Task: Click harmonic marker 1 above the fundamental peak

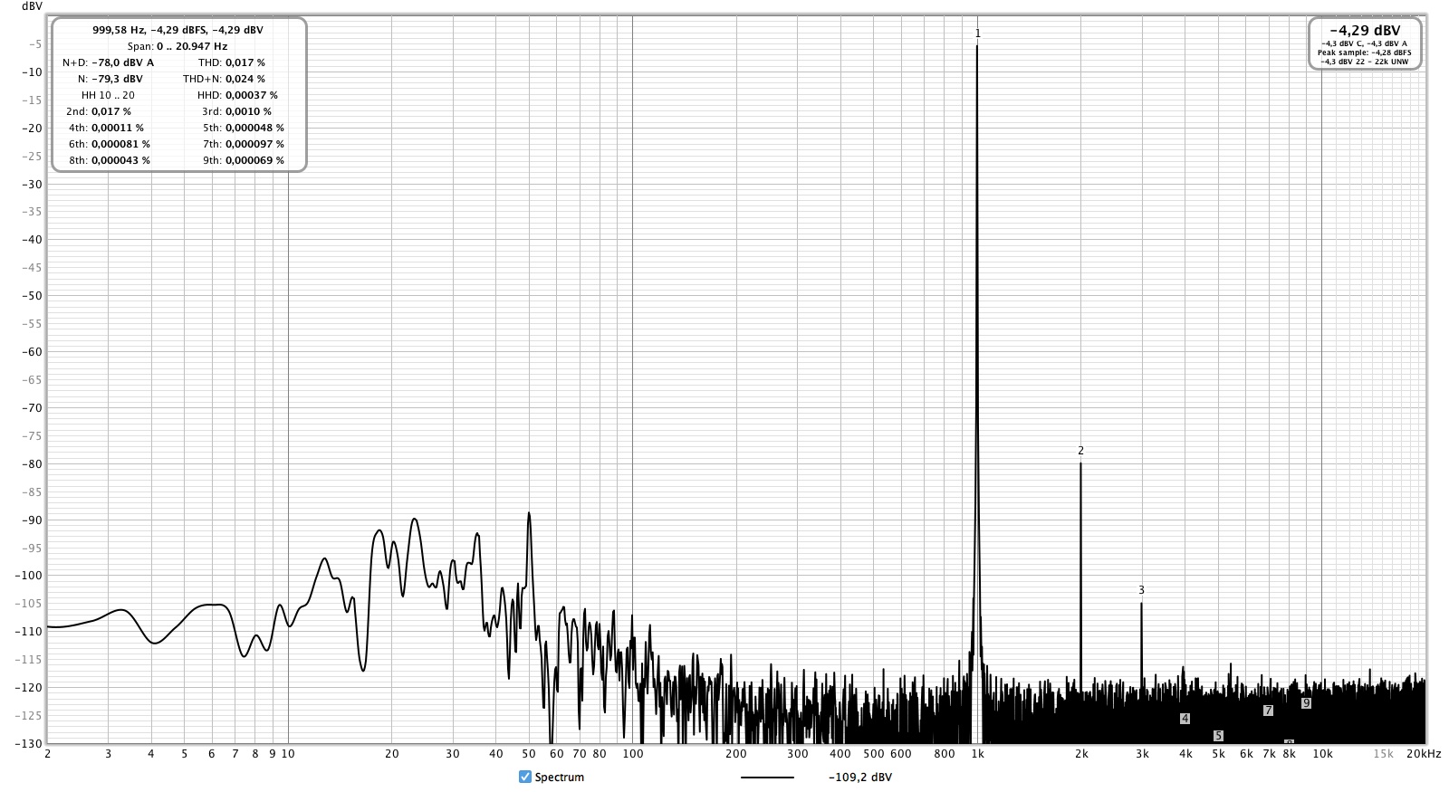Action: coord(978,33)
